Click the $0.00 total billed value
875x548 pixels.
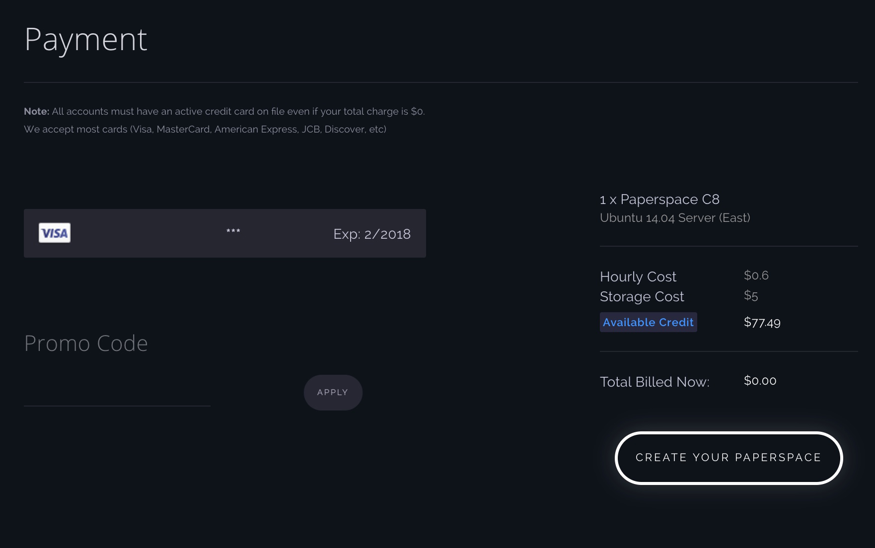(x=760, y=381)
